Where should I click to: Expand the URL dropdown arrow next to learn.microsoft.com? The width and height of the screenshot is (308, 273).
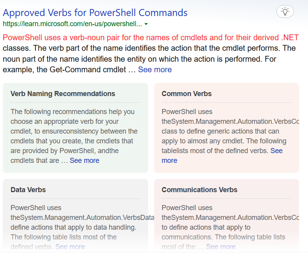point(146,24)
